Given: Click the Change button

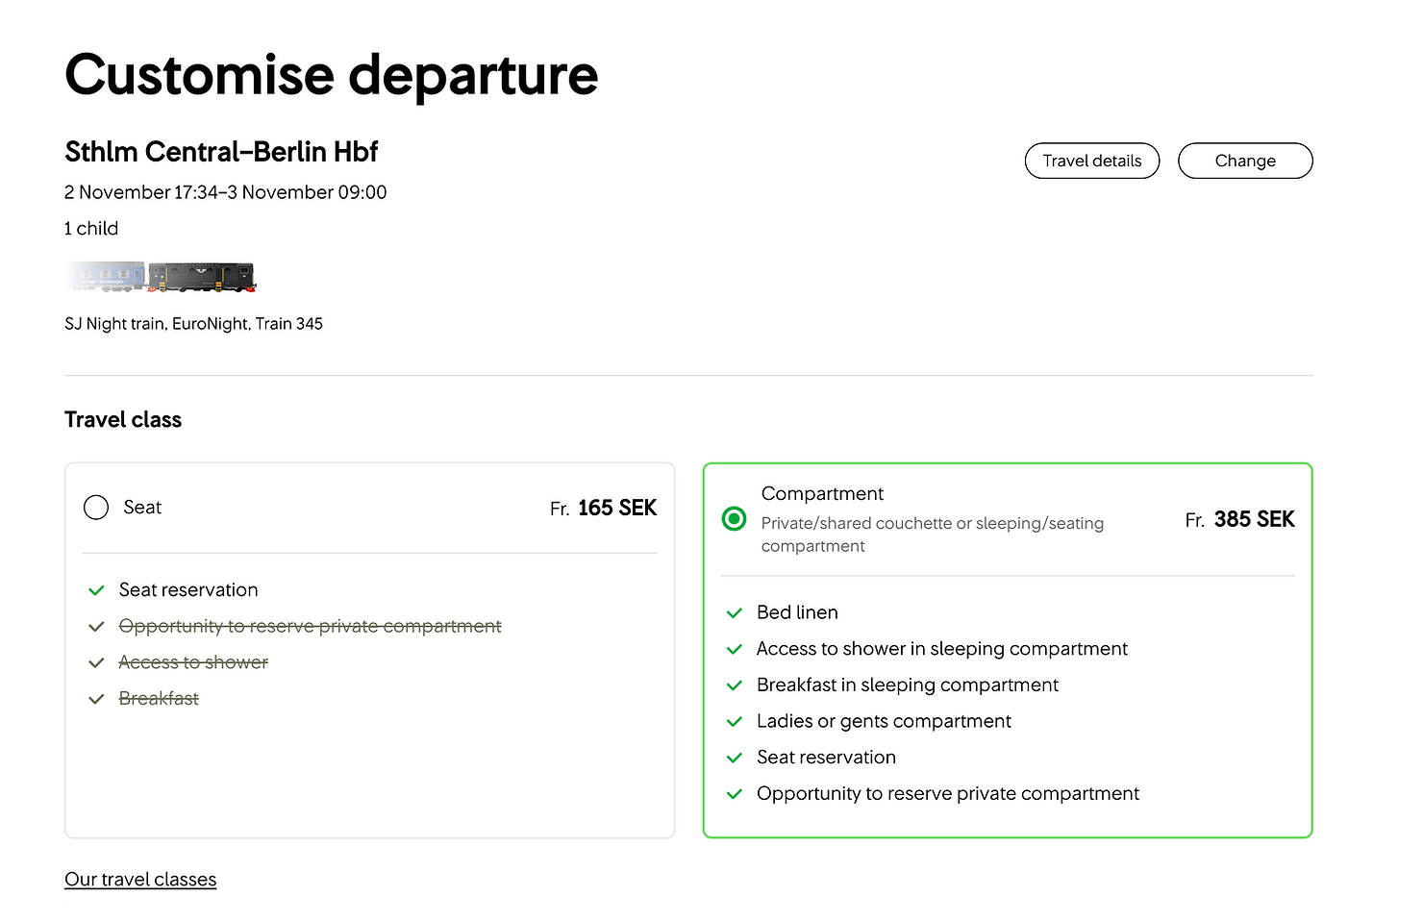Looking at the screenshot, I should [1245, 161].
